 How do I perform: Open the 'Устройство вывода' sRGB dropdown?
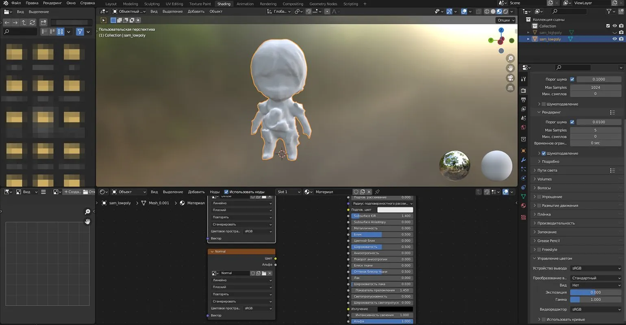tap(596, 268)
